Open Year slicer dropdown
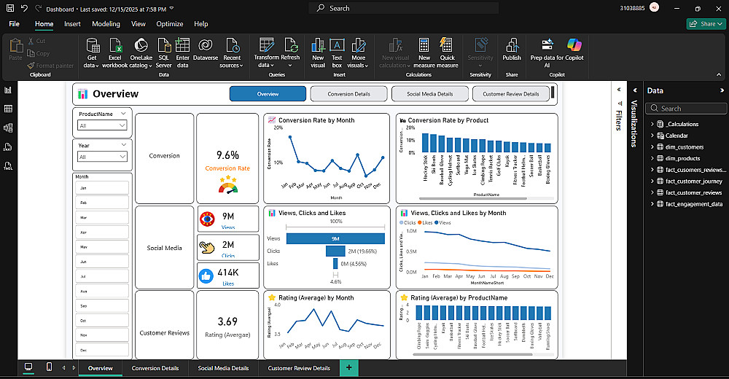The width and height of the screenshot is (729, 379). pyautogui.click(x=102, y=157)
